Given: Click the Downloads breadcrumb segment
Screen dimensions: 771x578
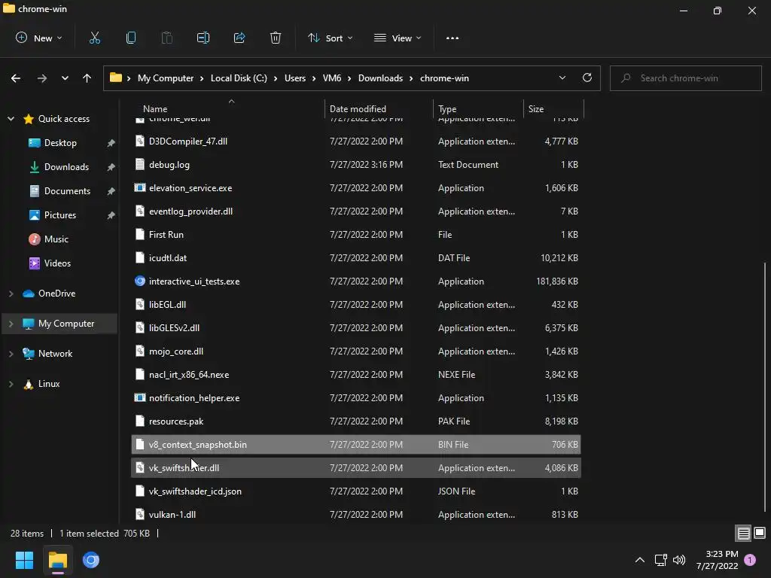Looking at the screenshot, I should 380,78.
